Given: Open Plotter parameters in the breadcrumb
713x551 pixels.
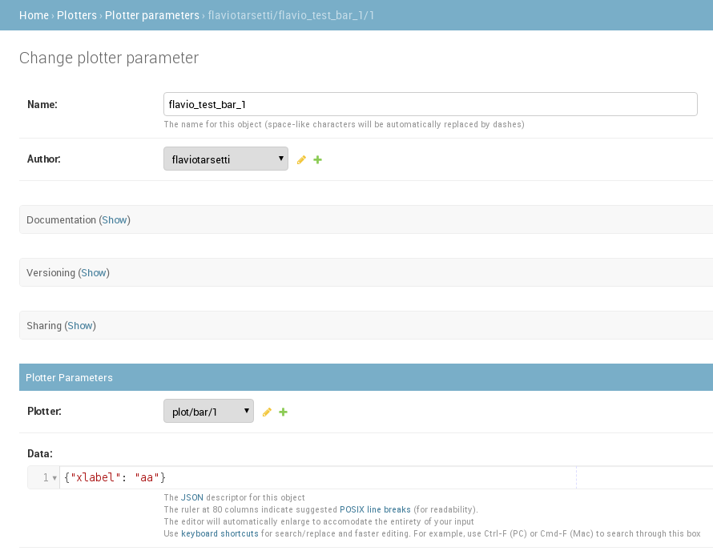Looking at the screenshot, I should [152, 15].
